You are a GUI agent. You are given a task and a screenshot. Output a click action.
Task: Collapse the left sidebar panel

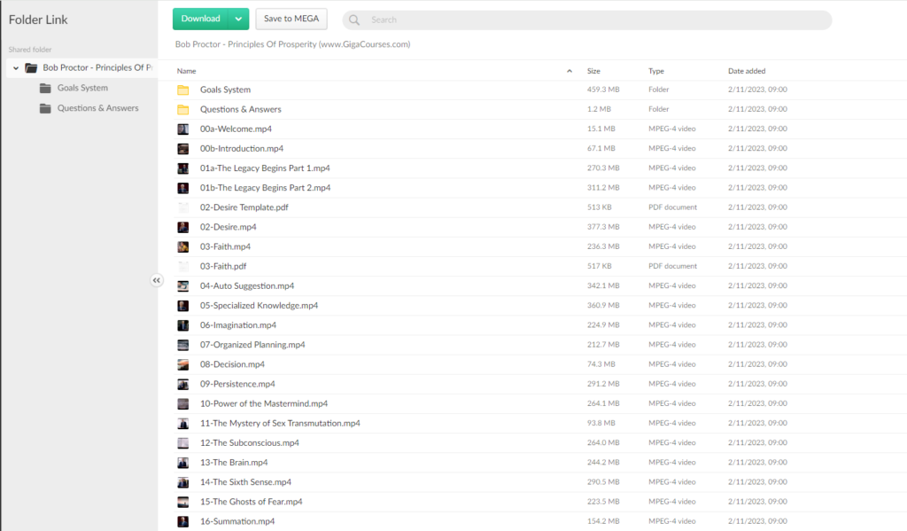point(157,280)
